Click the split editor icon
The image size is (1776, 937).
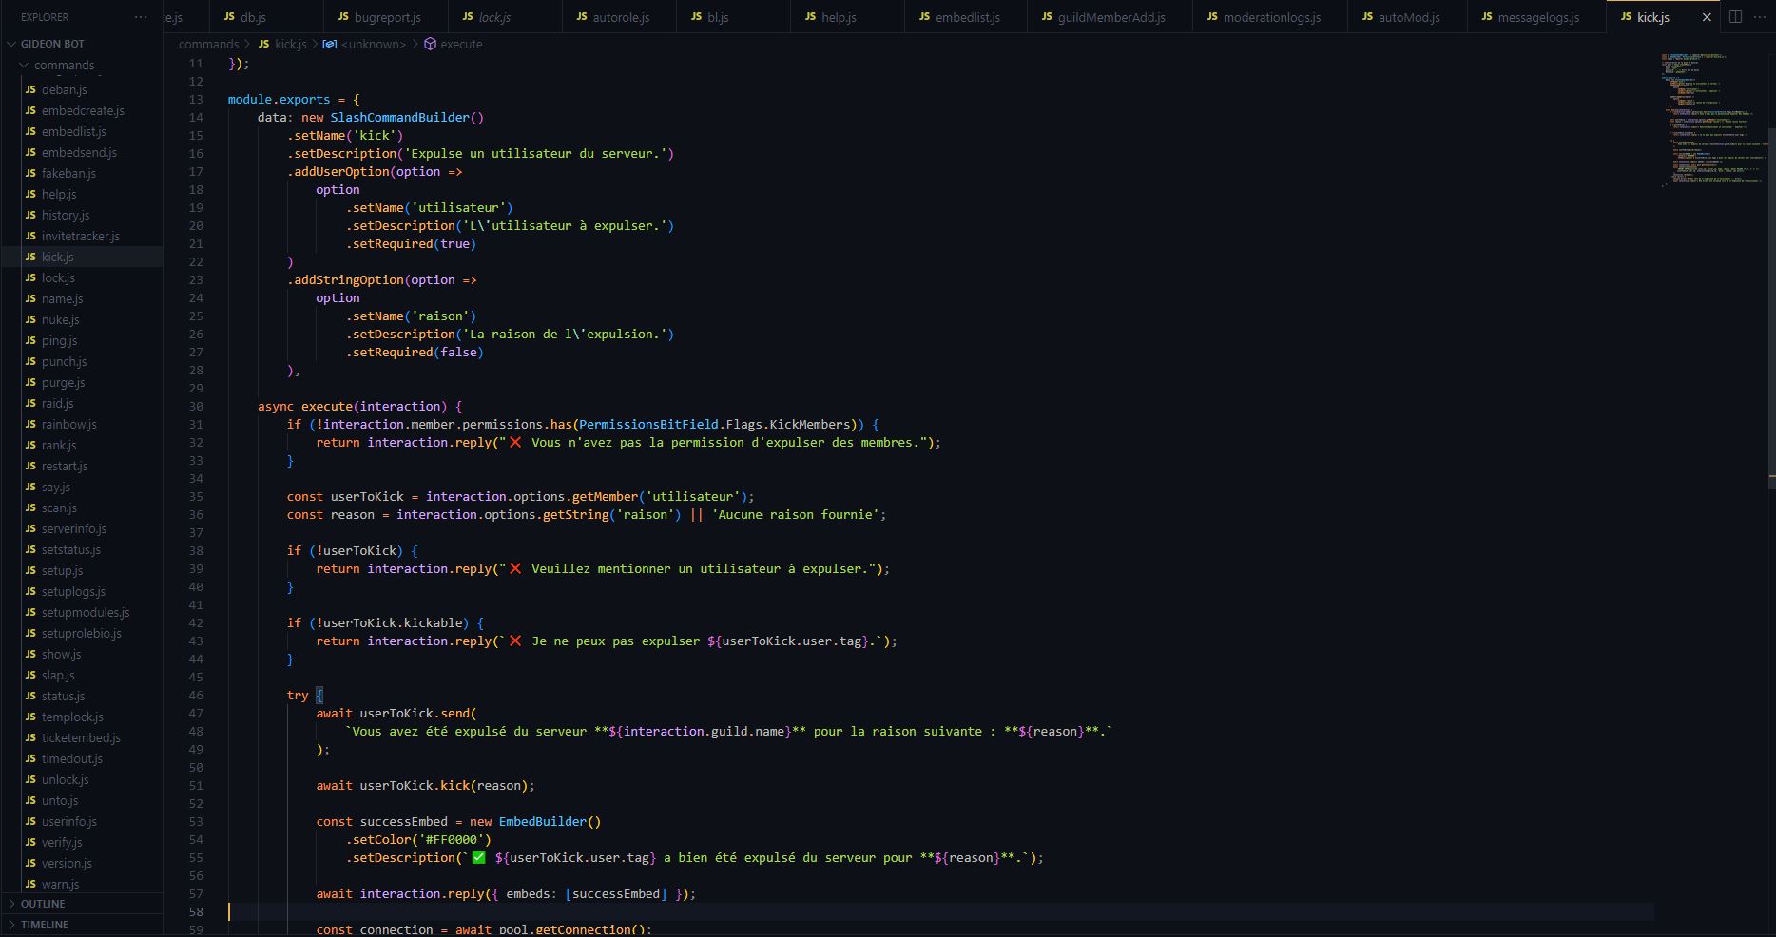click(1735, 17)
